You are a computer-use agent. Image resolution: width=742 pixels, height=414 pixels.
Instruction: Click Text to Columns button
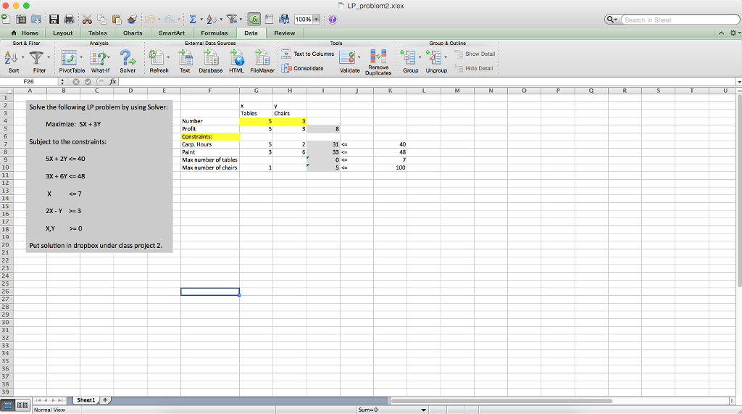point(307,54)
